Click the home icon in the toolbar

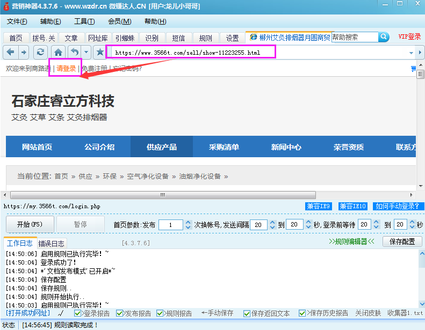(58, 52)
